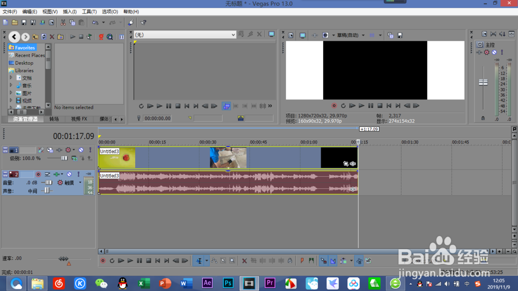Open the edit tool selector dropdown arrow
Image resolution: width=518 pixels, height=291 pixels.
click(x=207, y=260)
